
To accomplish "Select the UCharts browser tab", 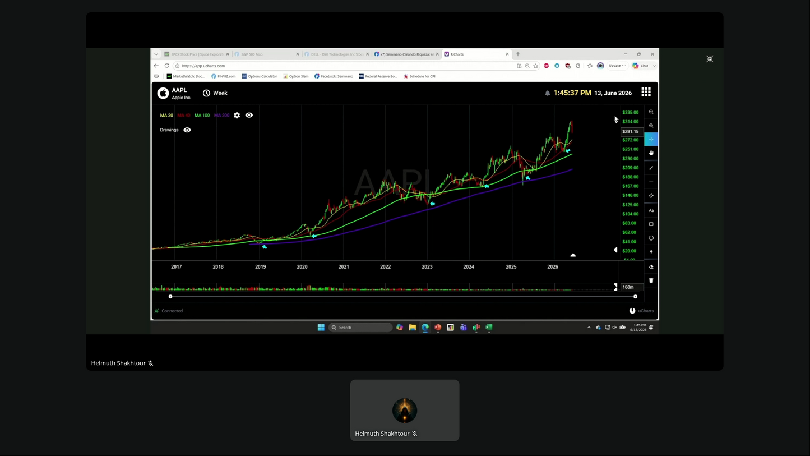I will [x=476, y=54].
